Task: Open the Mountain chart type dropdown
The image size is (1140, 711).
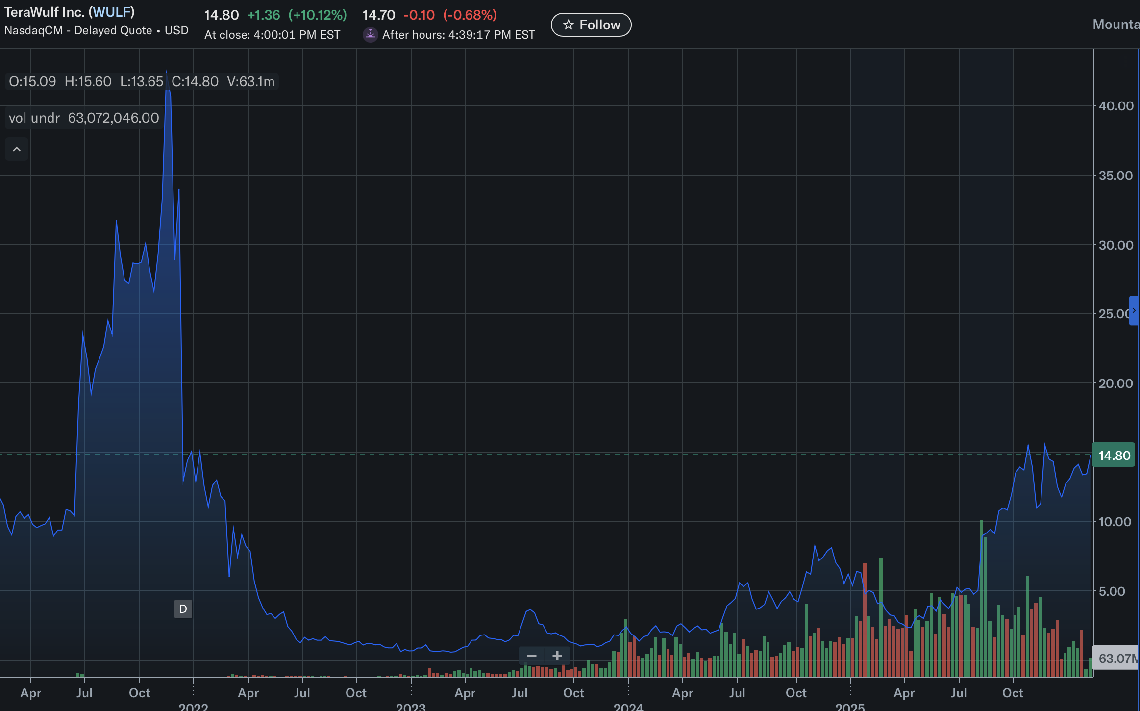Action: 1115,24
